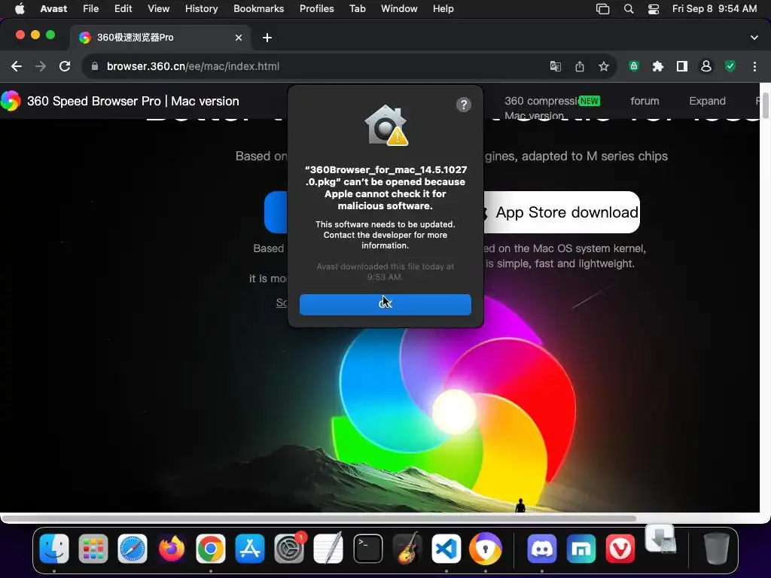Image resolution: width=771 pixels, height=578 pixels.
Task: Open the Avast application menu
Action: (x=53, y=9)
